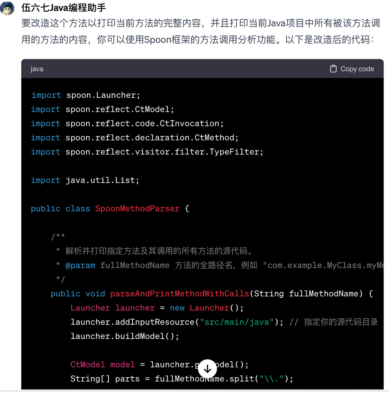The width and height of the screenshot is (389, 393).
Task: Open the 伍六七Java编程助手 avatar image
Action: (7, 8)
